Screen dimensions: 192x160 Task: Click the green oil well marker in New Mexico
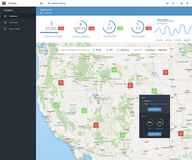point(123,135)
